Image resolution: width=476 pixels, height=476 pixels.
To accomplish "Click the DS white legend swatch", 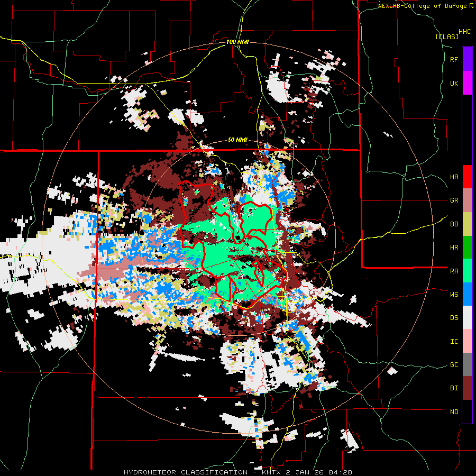I will click(467, 317).
